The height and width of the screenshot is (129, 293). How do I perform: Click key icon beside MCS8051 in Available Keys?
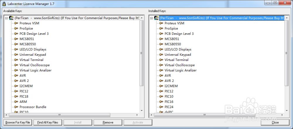point(16,39)
